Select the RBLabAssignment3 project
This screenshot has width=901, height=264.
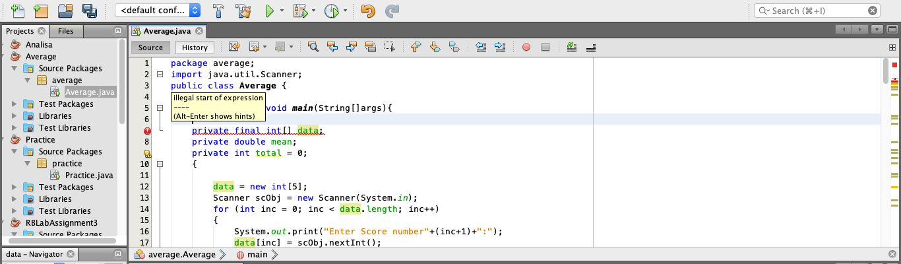coord(61,222)
